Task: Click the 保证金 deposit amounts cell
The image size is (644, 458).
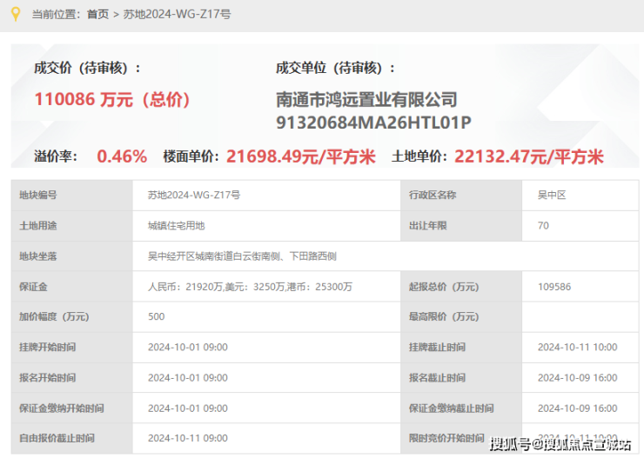Action: click(x=266, y=287)
